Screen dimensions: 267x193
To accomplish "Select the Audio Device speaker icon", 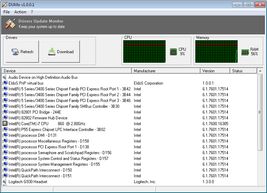I will tap(5, 77).
